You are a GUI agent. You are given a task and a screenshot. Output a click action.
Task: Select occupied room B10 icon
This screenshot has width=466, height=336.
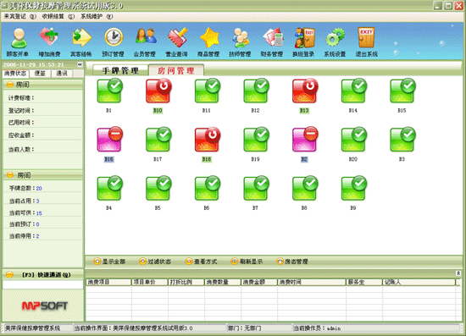click(x=158, y=91)
